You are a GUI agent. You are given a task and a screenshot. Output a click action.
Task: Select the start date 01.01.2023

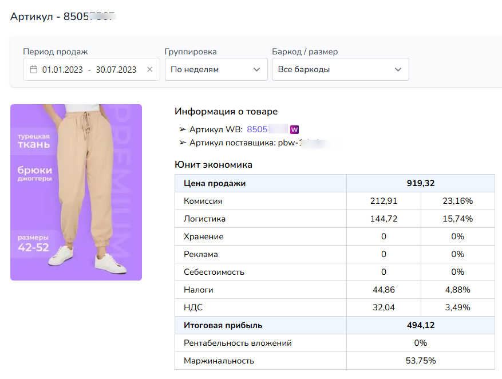point(62,70)
